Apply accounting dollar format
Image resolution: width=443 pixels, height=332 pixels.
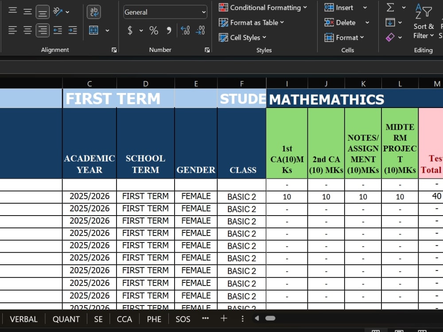coord(130,30)
